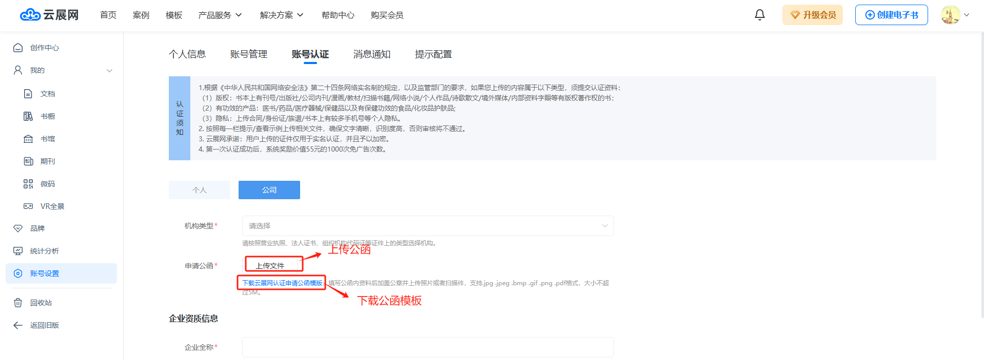This screenshot has width=984, height=360.
Task: Select the 书馆 library icon
Action: pyautogui.click(x=28, y=139)
